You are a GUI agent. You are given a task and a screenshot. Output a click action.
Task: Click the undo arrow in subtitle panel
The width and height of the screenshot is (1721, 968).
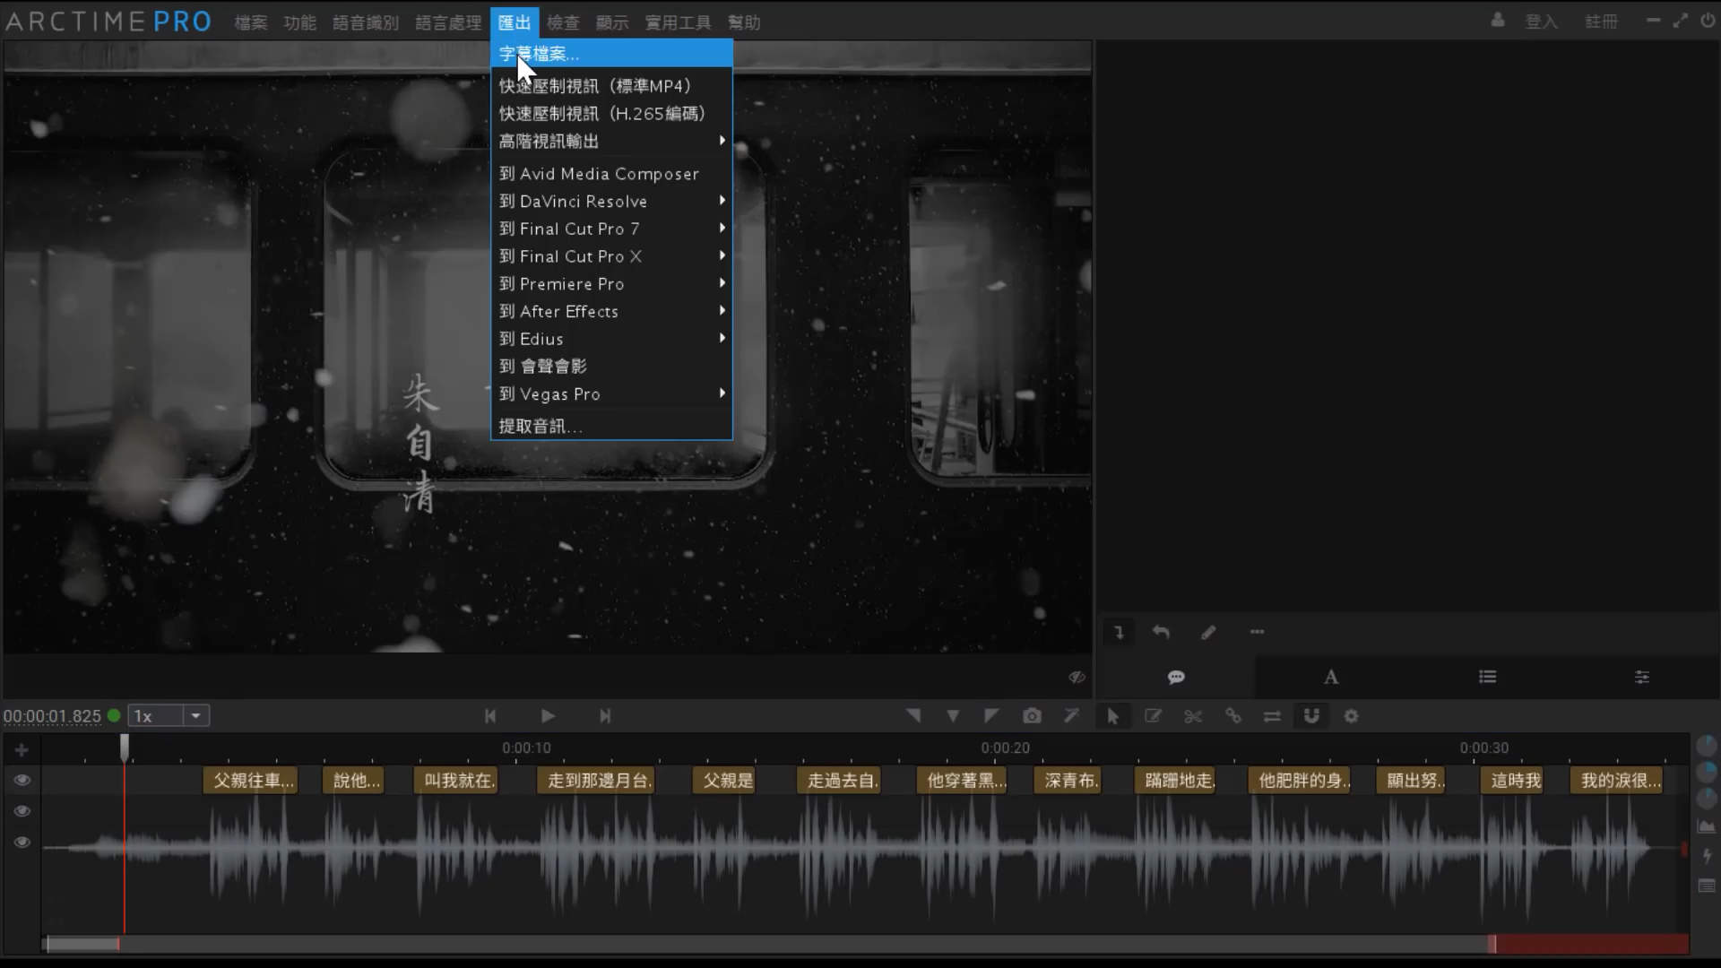[x=1161, y=632]
